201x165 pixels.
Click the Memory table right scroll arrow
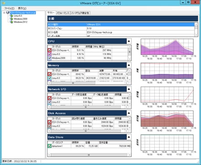pyautogui.click(x=126, y=83)
